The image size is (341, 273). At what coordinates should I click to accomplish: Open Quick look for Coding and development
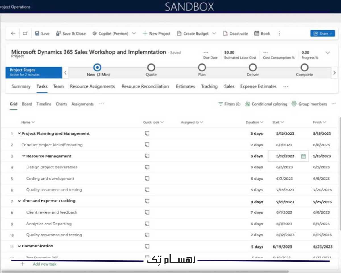tap(147, 179)
